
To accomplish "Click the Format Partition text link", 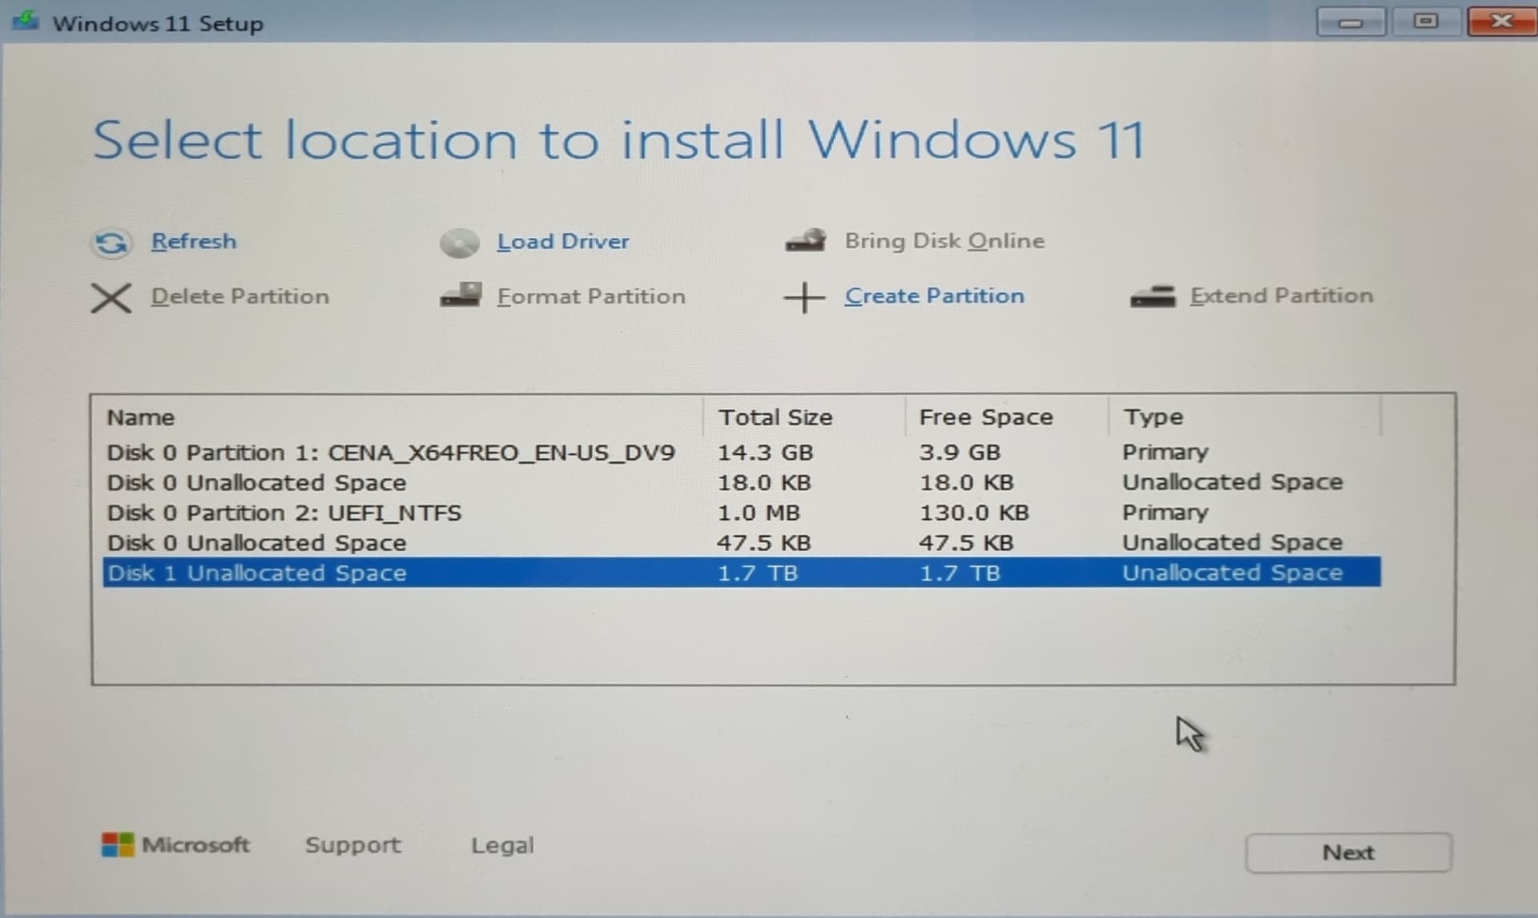I will pos(591,296).
